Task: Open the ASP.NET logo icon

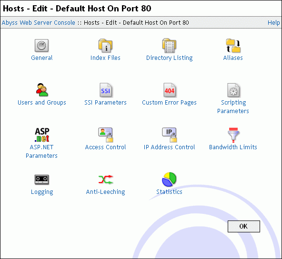Action: tap(42, 134)
